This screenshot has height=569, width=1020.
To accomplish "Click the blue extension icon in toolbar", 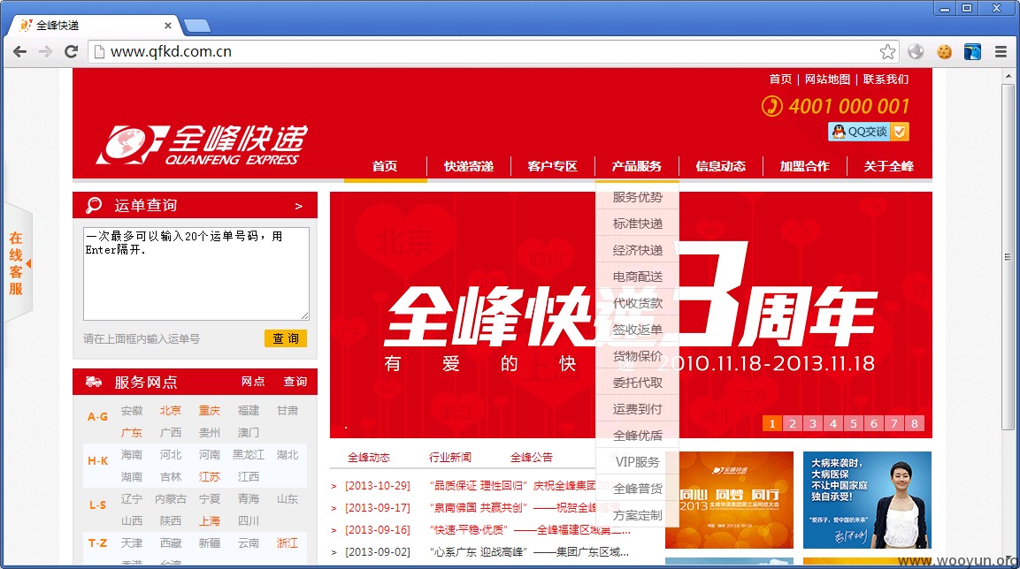I will [x=972, y=51].
